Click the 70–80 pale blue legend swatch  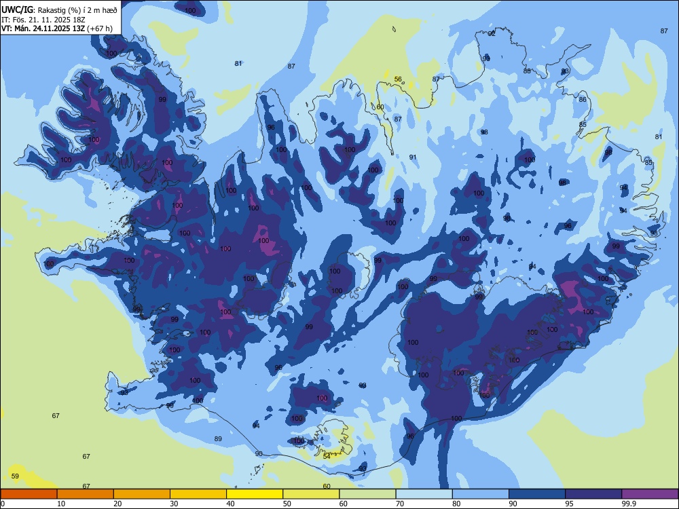click(x=424, y=494)
